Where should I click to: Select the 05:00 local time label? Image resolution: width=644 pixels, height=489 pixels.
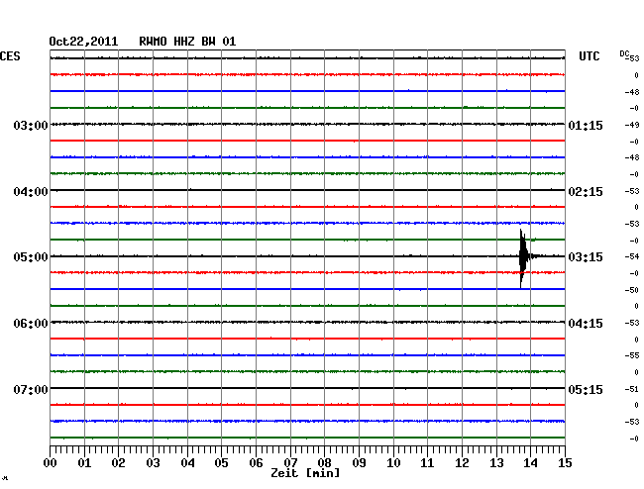[x=31, y=256]
